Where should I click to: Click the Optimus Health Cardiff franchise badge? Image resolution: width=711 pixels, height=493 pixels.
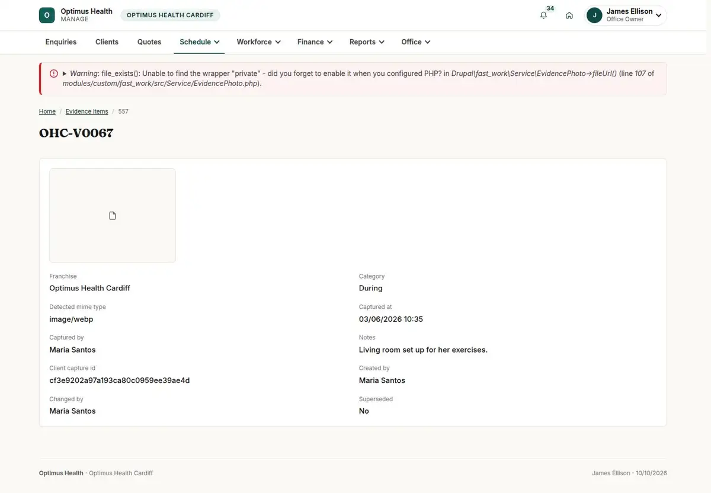(x=170, y=15)
